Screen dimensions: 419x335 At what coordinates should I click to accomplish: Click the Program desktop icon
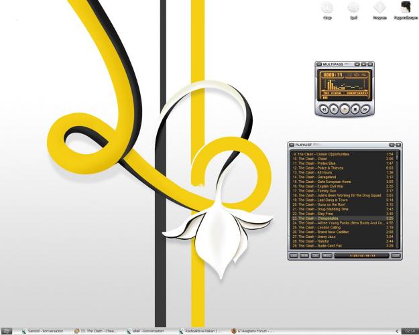click(x=379, y=10)
